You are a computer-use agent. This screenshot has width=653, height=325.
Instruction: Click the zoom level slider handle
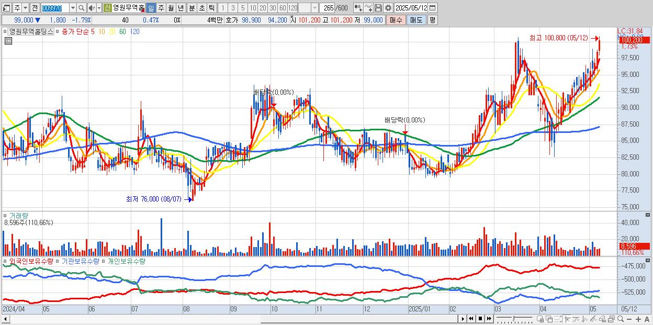point(513,318)
